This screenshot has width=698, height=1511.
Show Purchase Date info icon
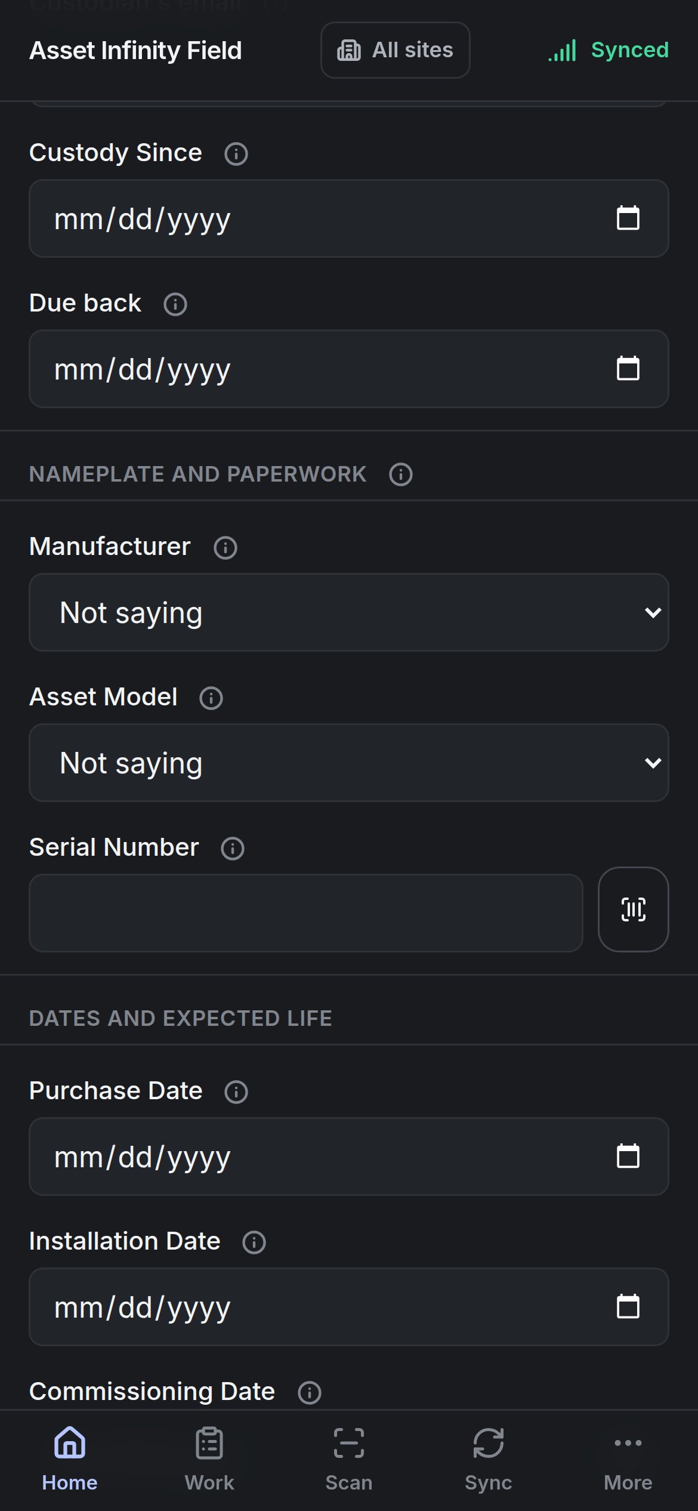coord(236,1092)
